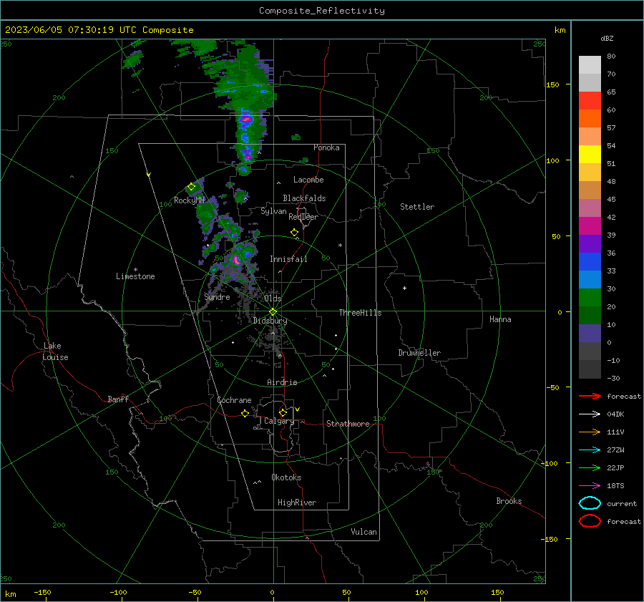Click the Sundre town label
The width and height of the screenshot is (644, 602).
[218, 297]
